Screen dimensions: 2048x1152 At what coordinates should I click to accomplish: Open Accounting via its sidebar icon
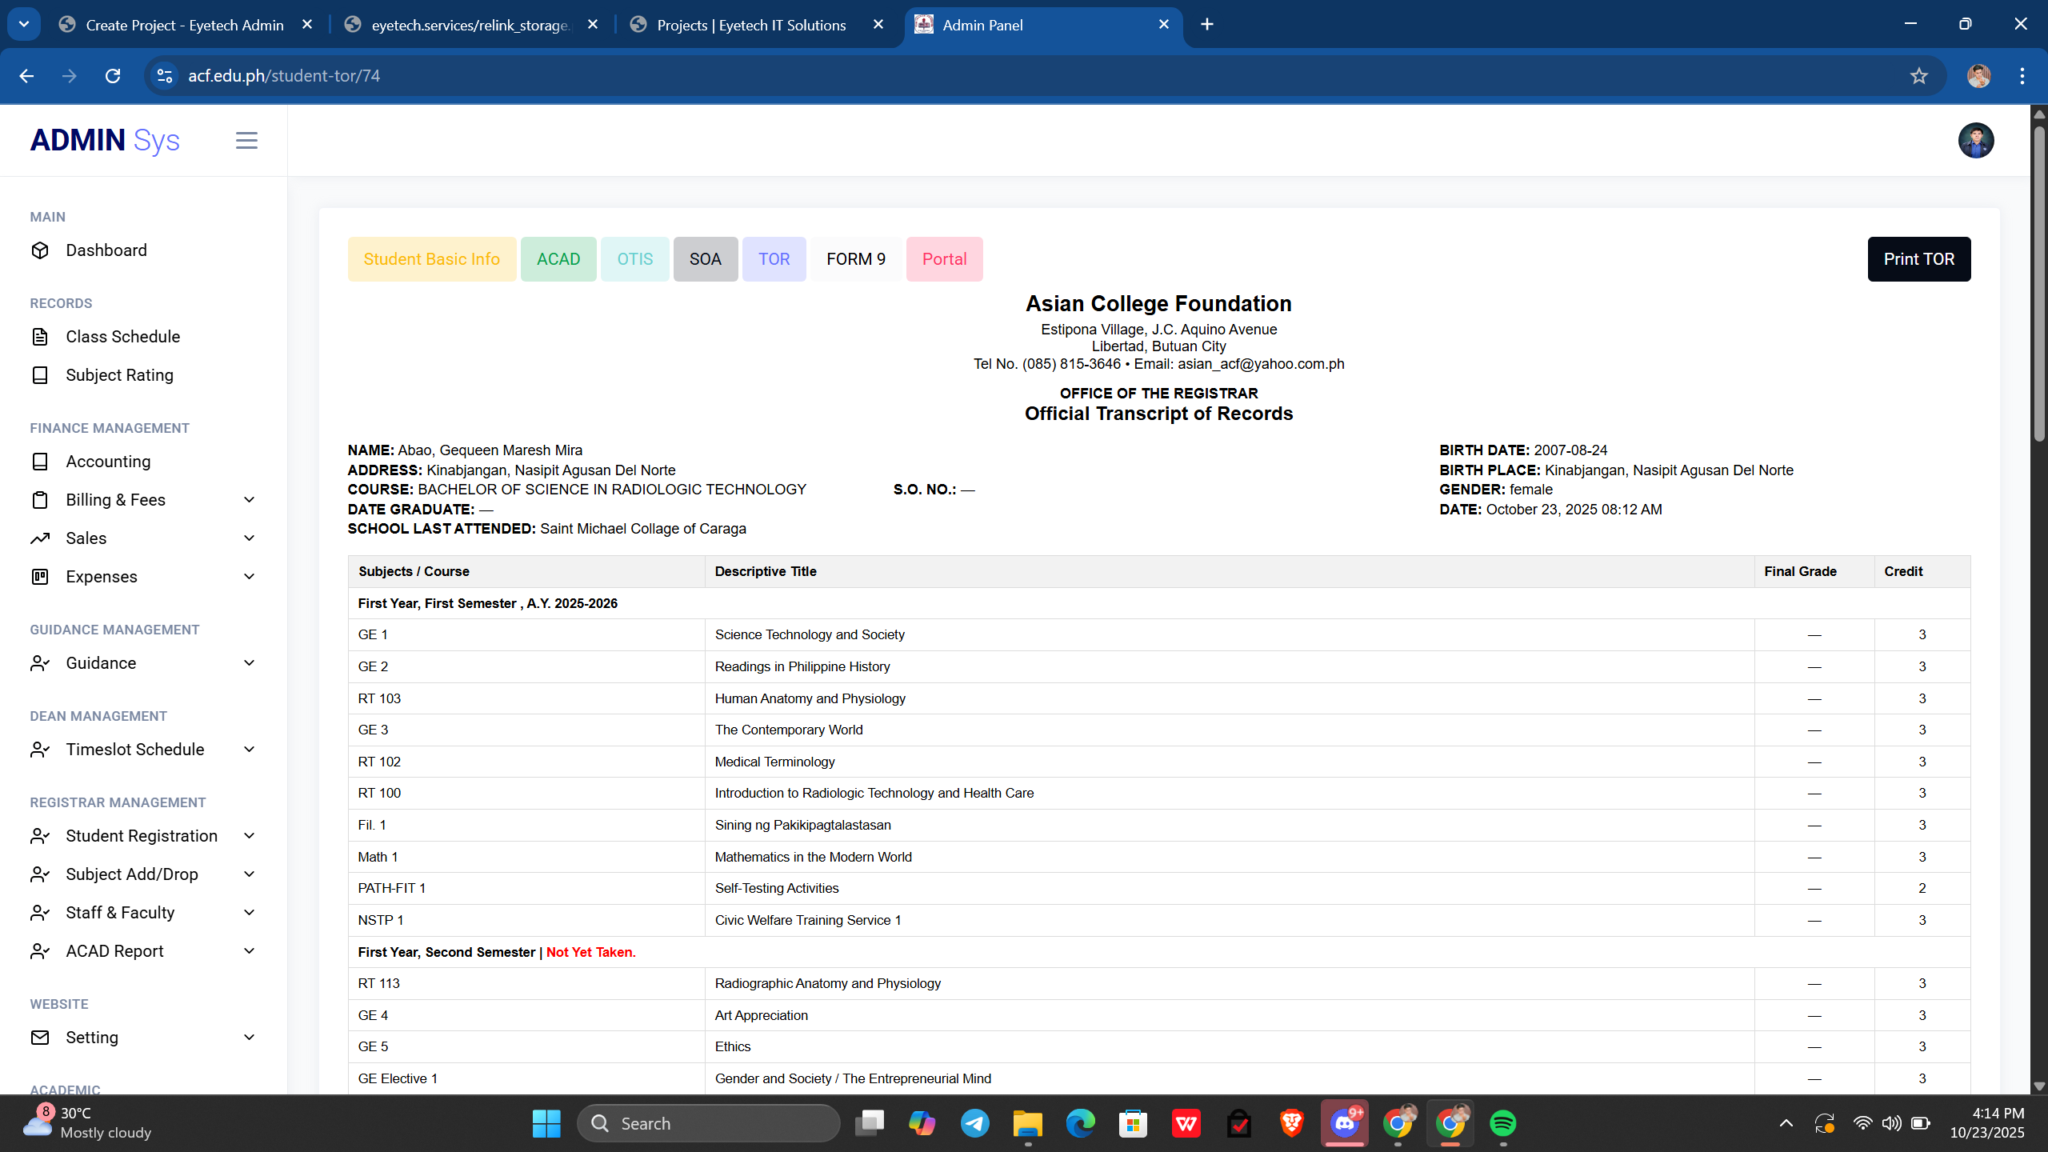(x=40, y=462)
